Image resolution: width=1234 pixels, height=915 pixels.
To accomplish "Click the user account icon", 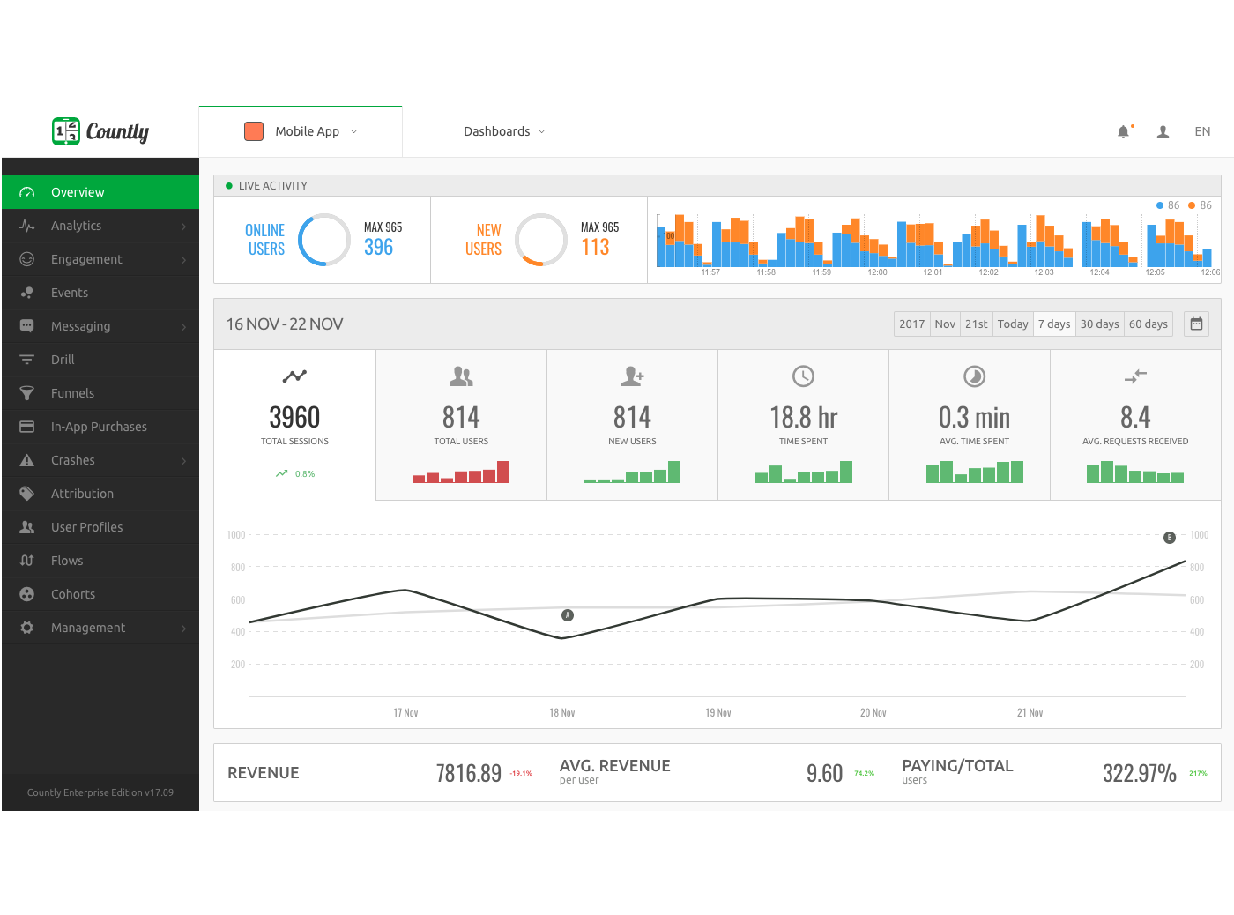I will (1163, 131).
